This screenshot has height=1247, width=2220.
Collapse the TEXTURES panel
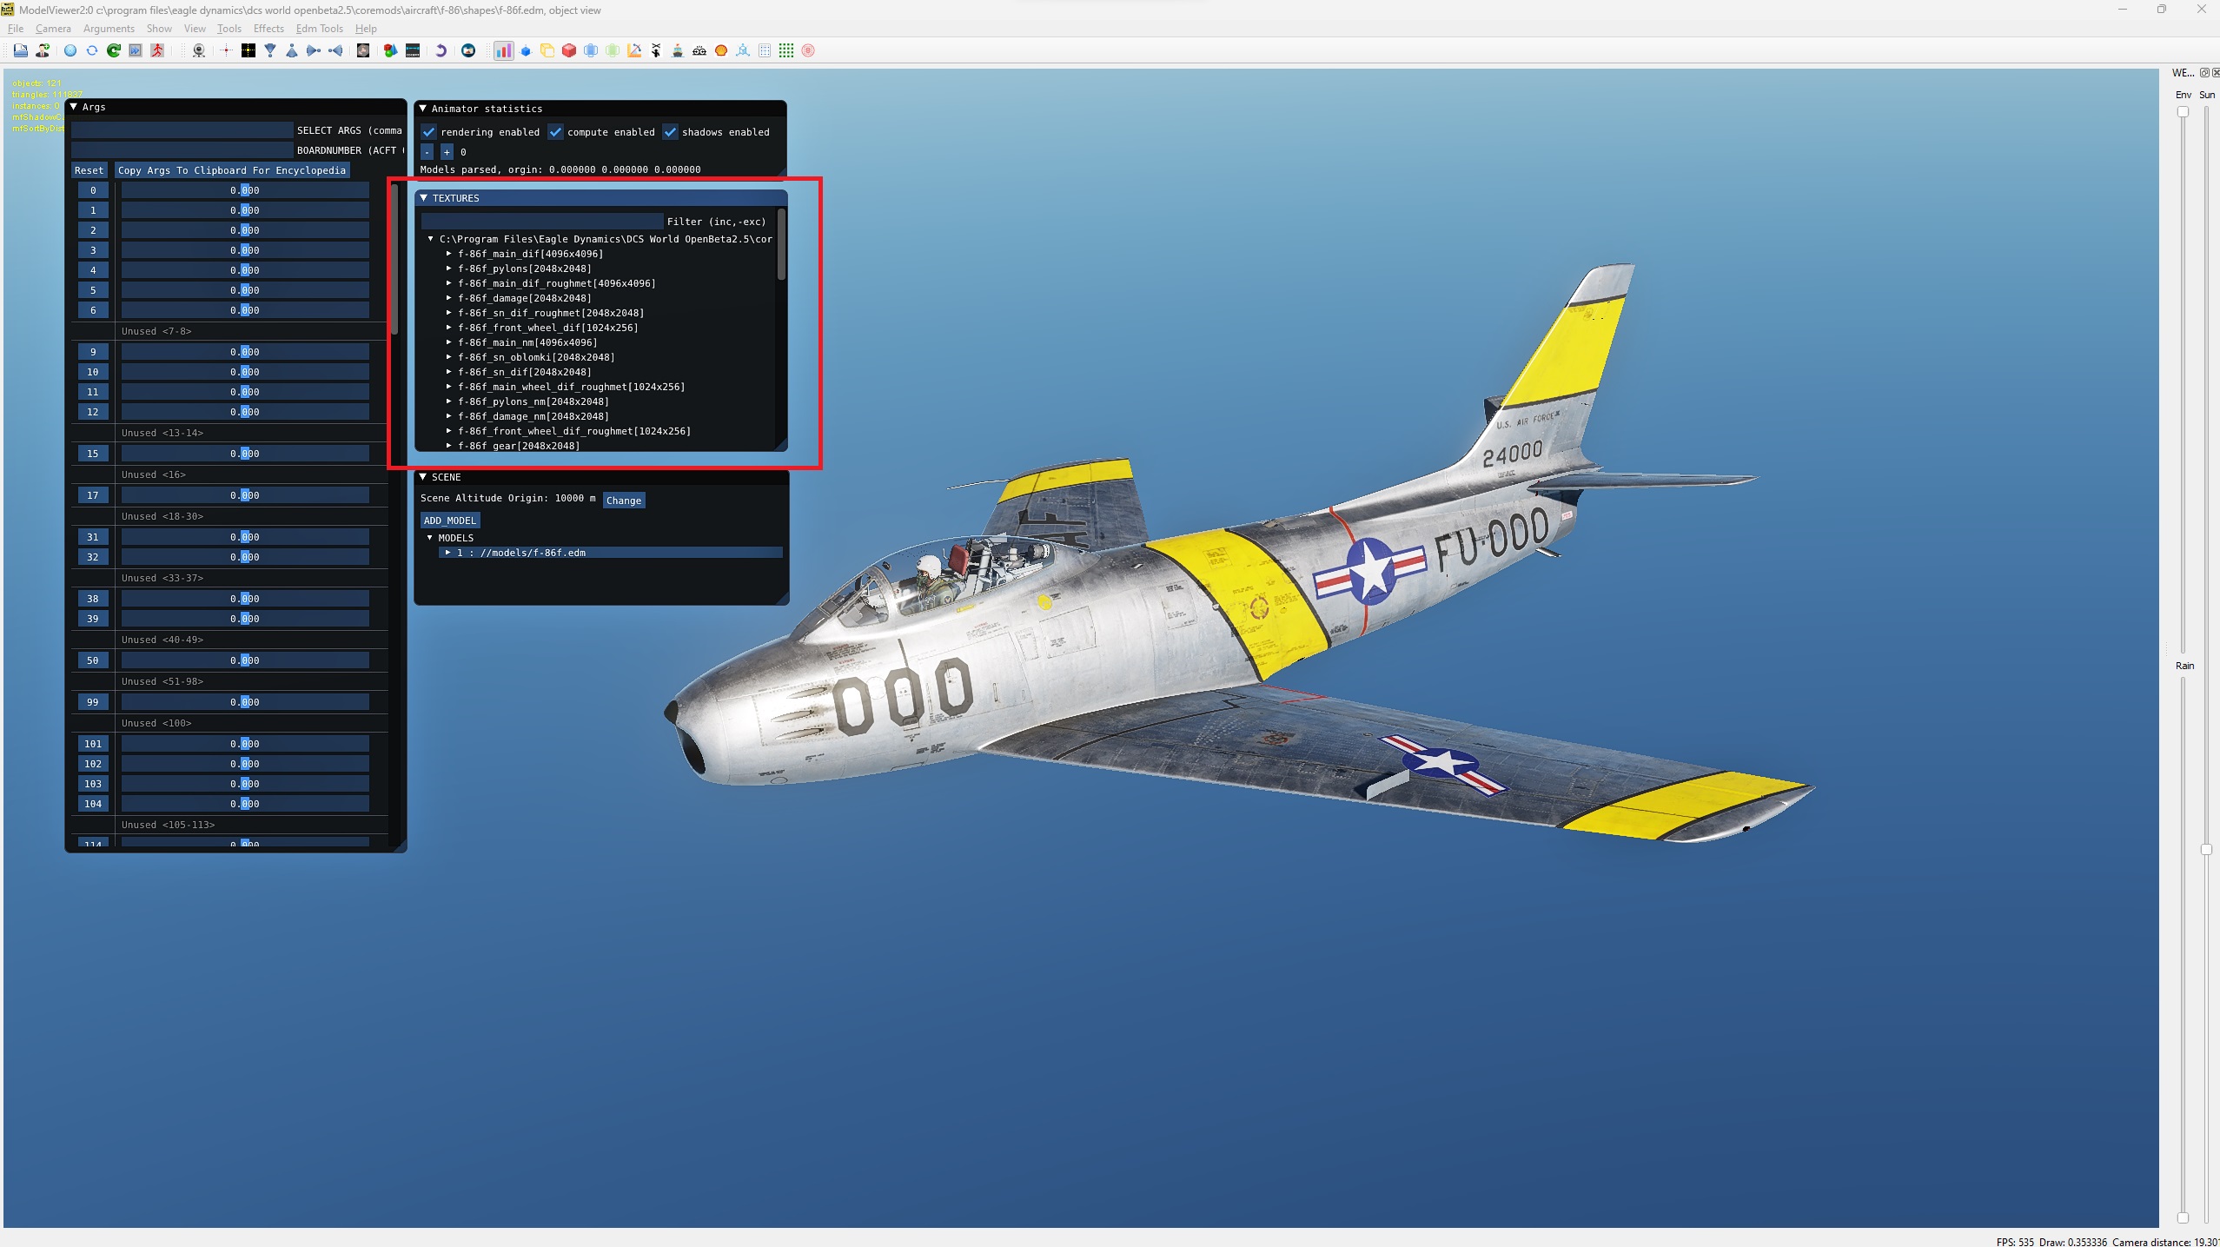tap(424, 198)
